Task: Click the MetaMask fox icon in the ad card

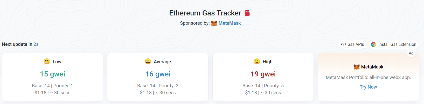Action: click(357, 67)
